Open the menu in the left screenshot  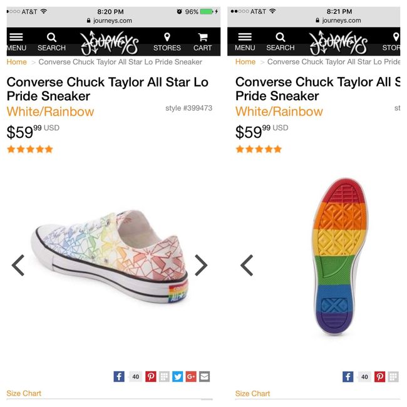click(16, 41)
